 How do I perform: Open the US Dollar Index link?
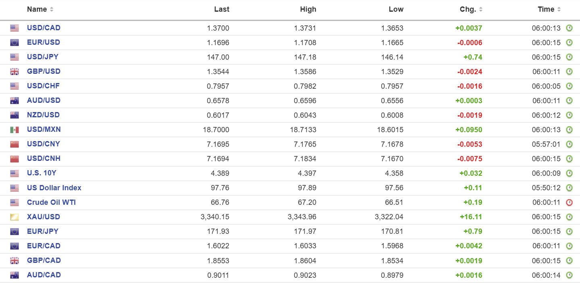(x=54, y=188)
